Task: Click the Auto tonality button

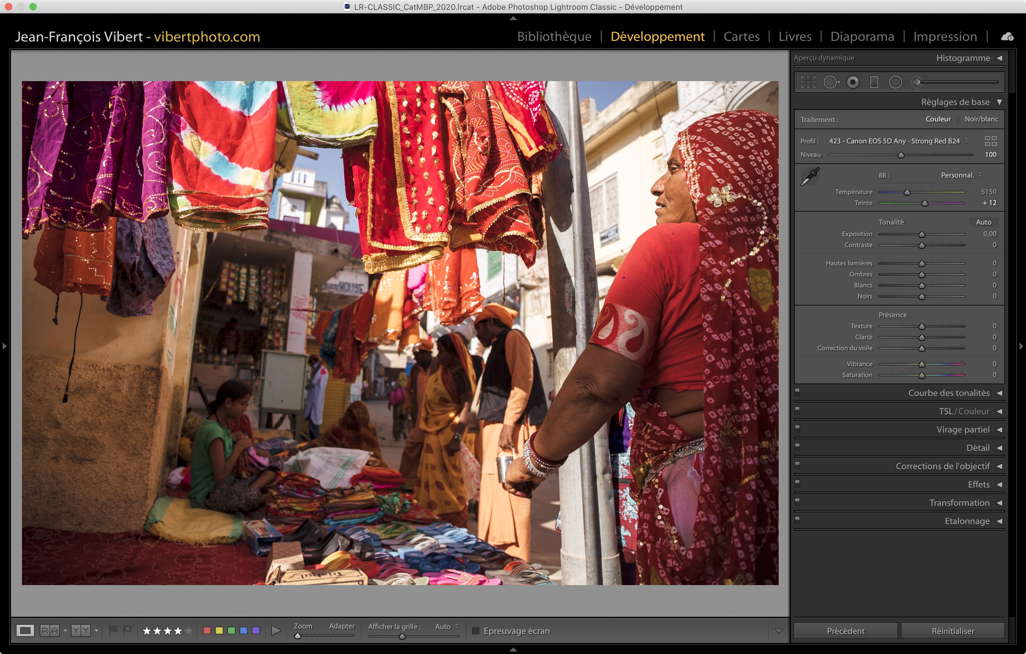Action: pyautogui.click(x=983, y=222)
